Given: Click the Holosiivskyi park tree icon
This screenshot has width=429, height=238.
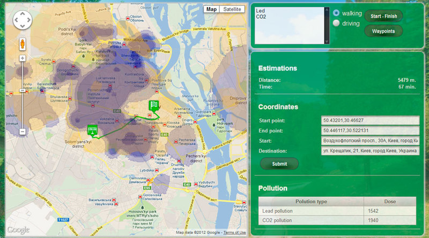Looking at the screenshot, I should (x=142, y=208).
